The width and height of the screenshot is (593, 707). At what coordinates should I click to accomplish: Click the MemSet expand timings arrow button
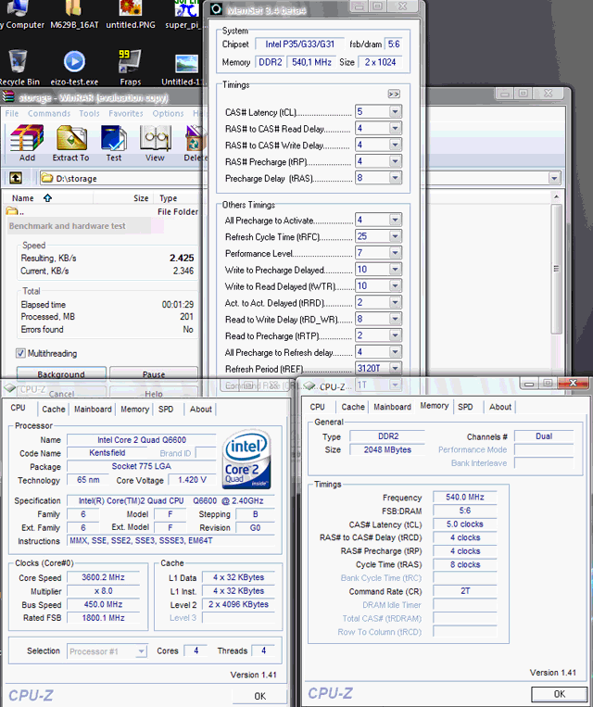coord(394,94)
